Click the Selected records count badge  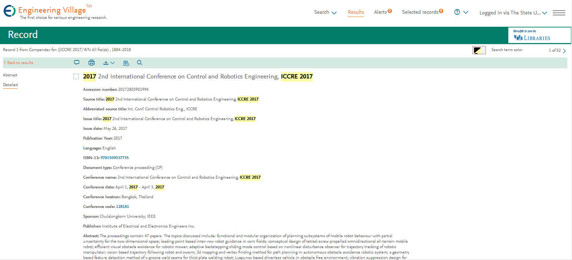point(441,11)
